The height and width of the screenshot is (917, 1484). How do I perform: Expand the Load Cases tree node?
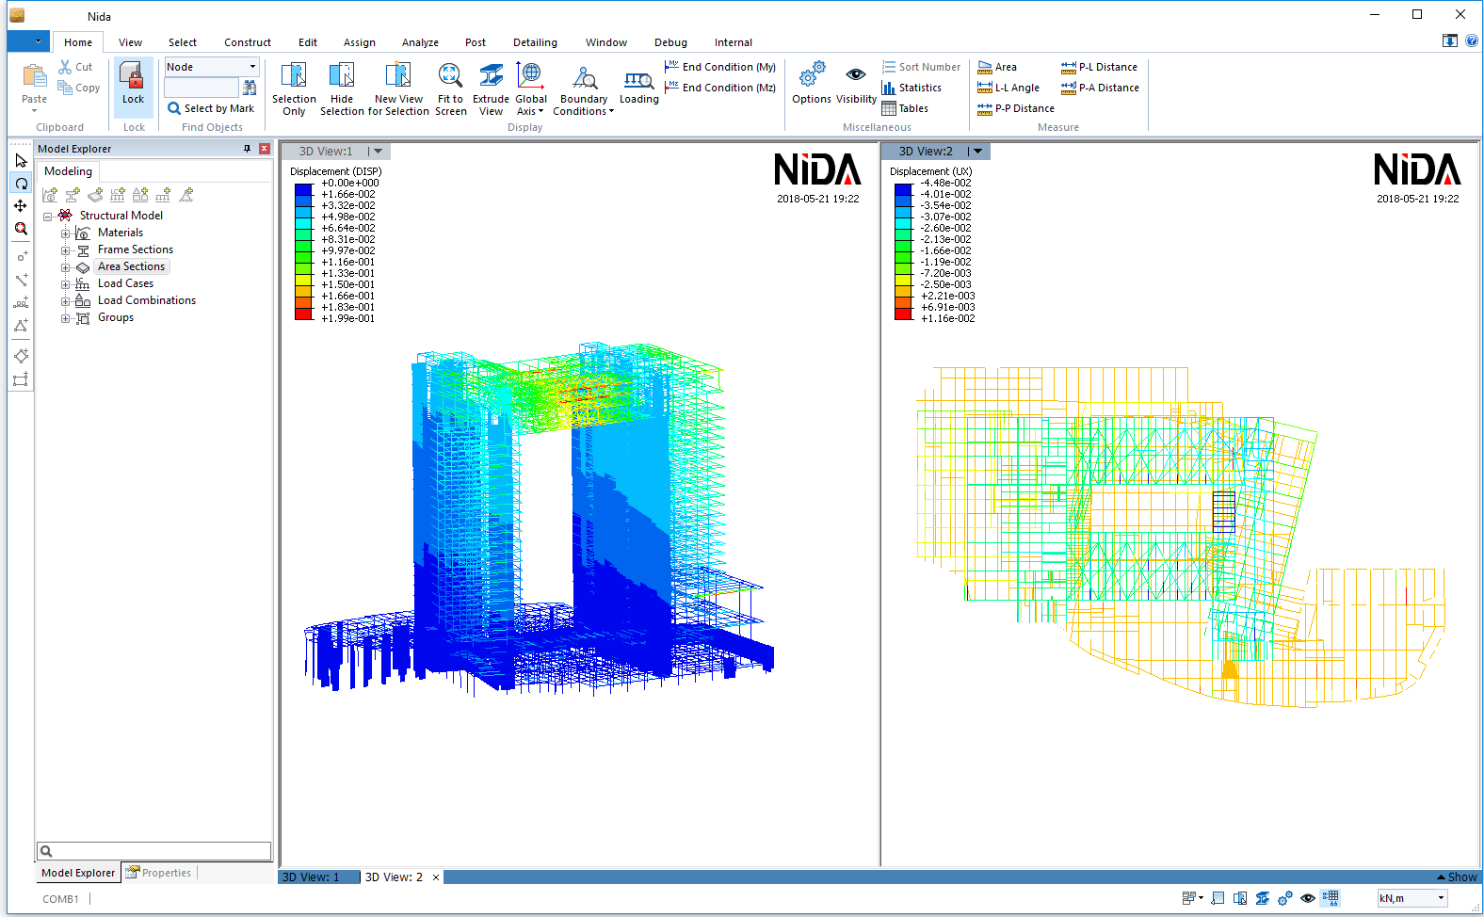pyautogui.click(x=65, y=284)
